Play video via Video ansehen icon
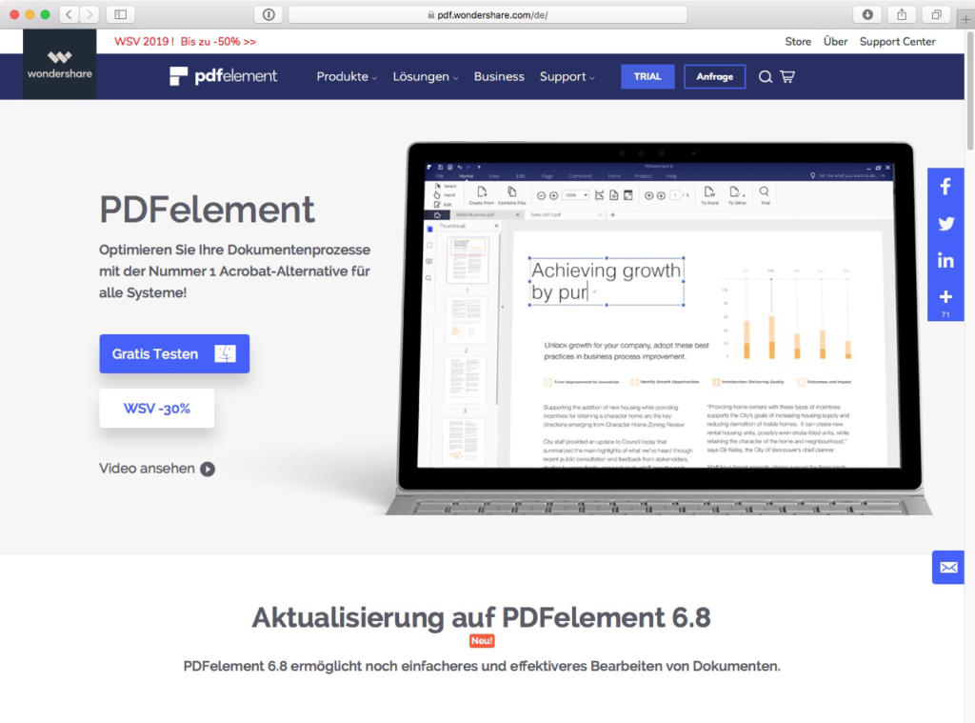The width and height of the screenshot is (975, 723). [x=208, y=470]
